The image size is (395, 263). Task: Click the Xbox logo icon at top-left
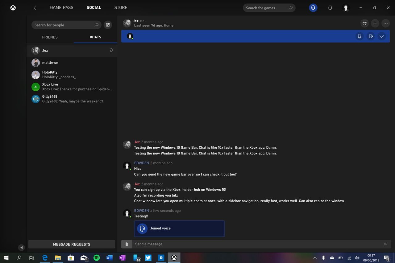[x=13, y=8]
